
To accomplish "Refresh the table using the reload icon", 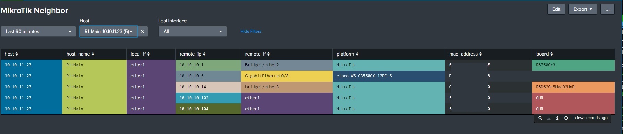I will pos(566,118).
